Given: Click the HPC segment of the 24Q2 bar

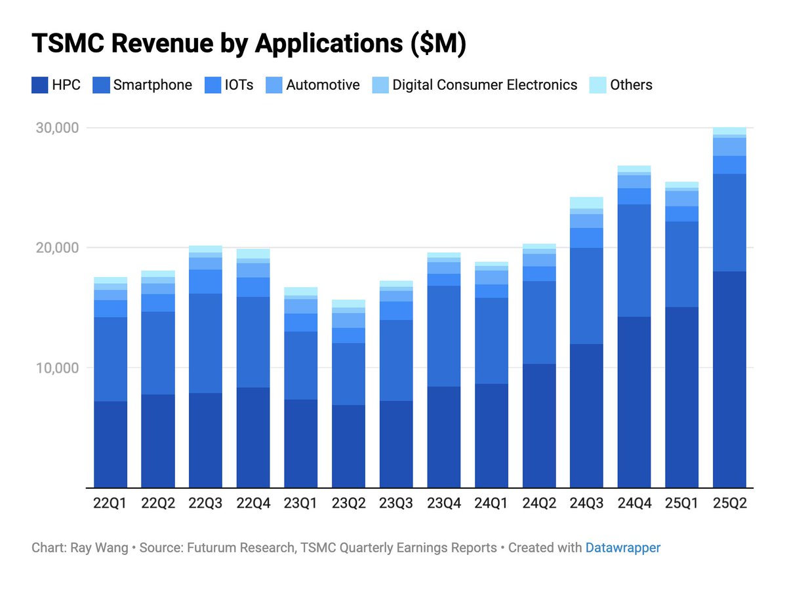Looking at the screenshot, I should [539, 426].
